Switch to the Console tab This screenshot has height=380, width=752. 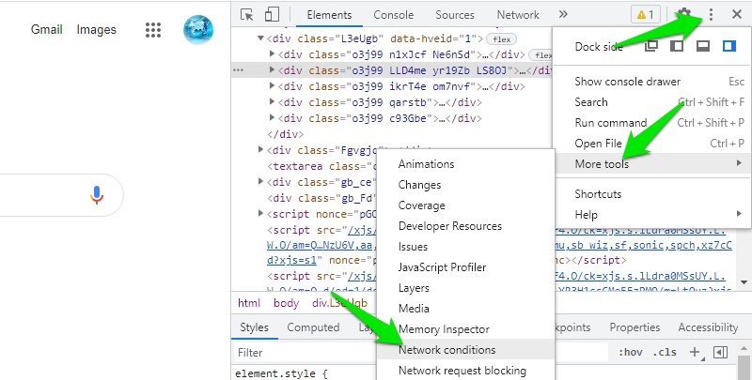pyautogui.click(x=393, y=15)
